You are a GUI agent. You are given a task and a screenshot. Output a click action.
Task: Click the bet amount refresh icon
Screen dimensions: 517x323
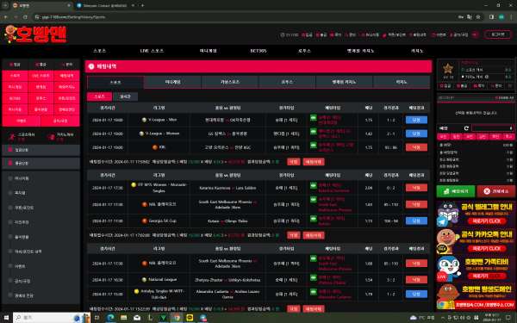coord(466,128)
